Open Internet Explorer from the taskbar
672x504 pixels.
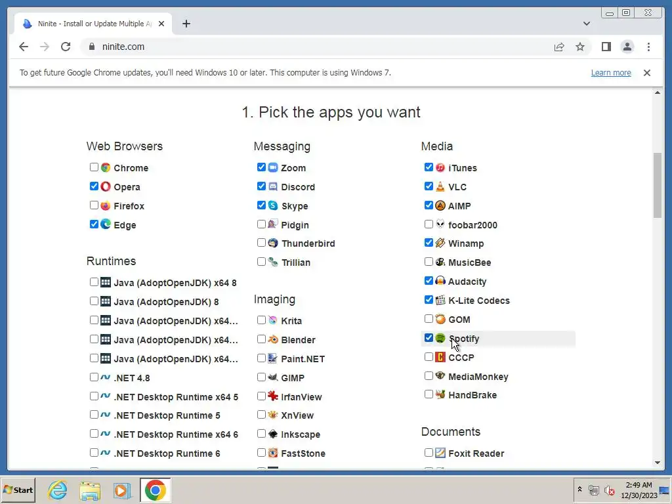tap(58, 490)
